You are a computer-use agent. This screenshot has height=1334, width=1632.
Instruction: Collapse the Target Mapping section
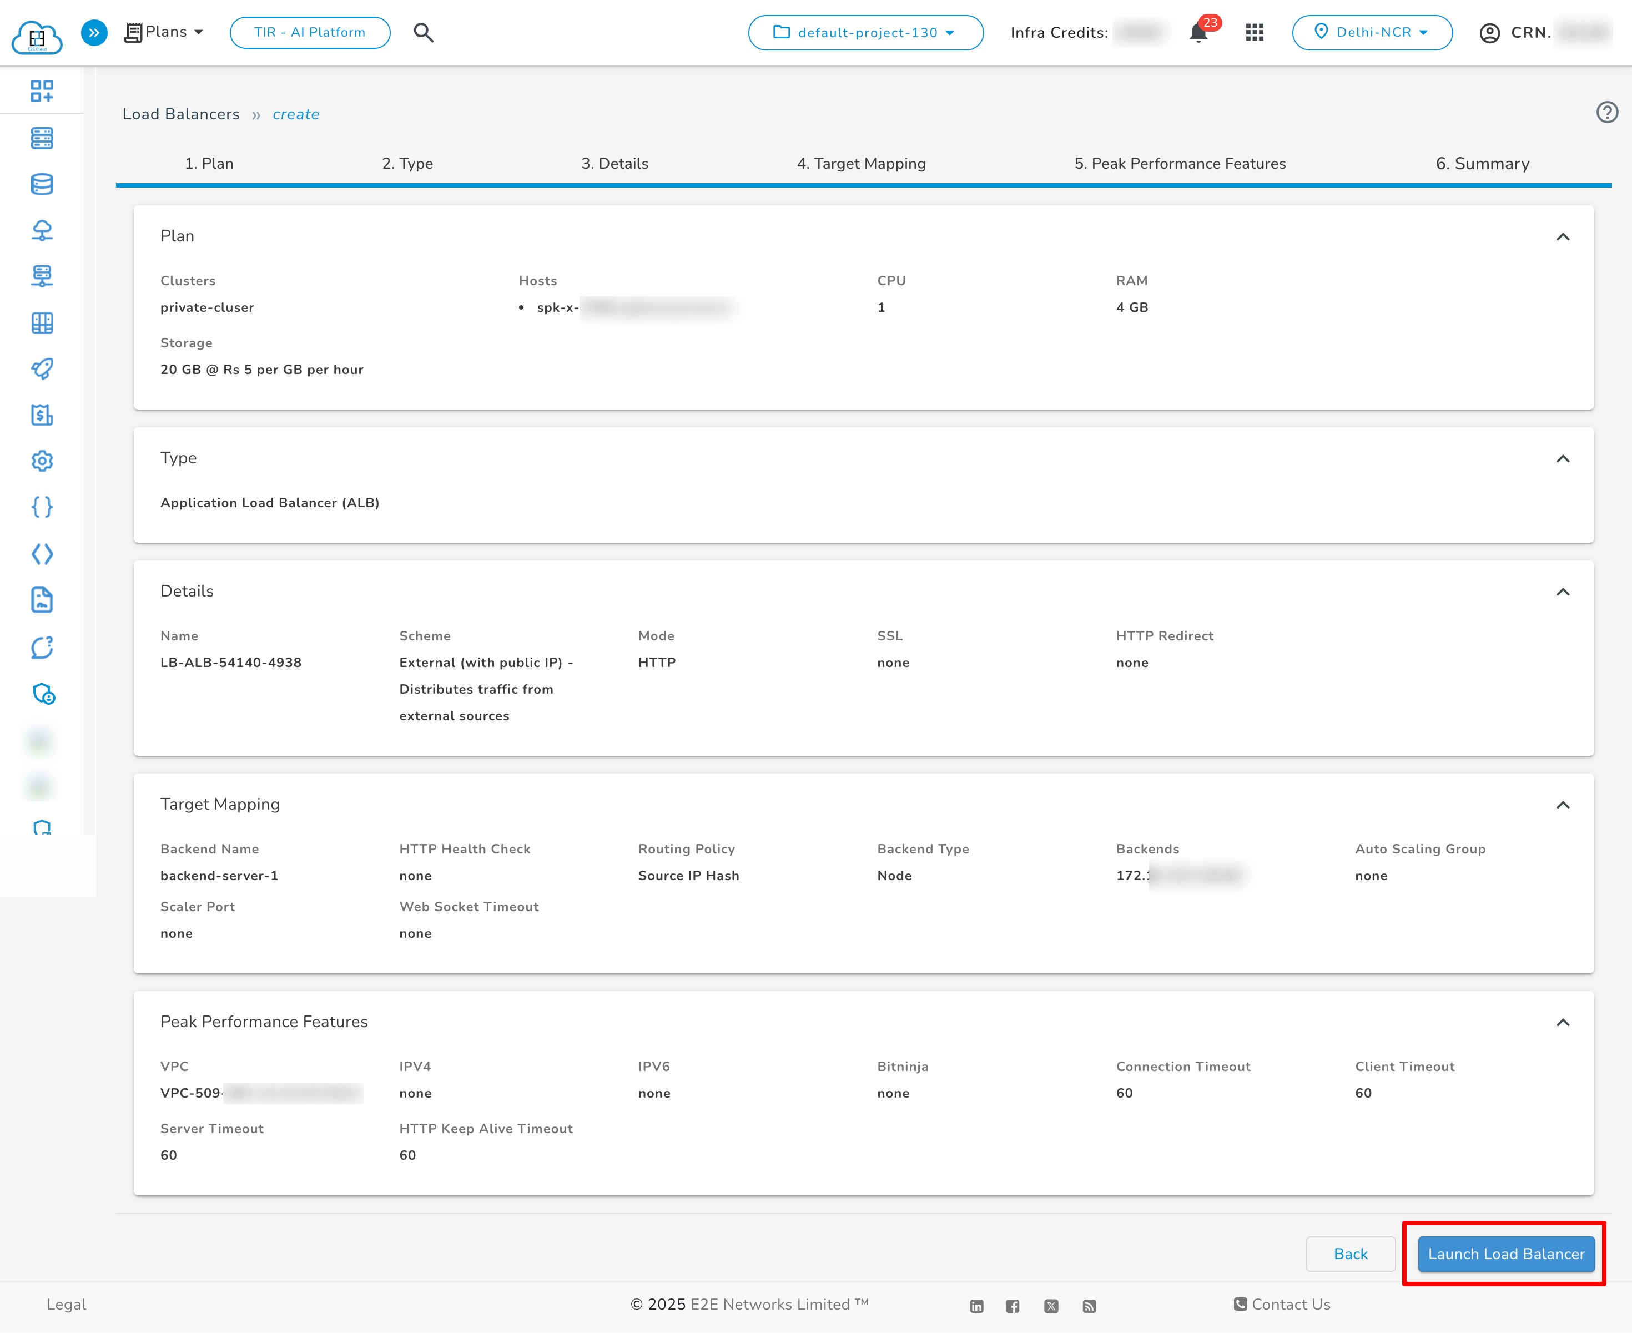[1564, 805]
